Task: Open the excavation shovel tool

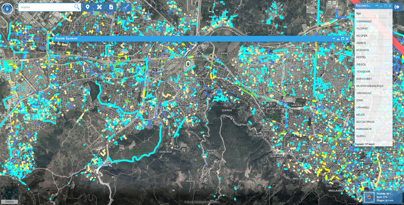Action: [125, 7]
